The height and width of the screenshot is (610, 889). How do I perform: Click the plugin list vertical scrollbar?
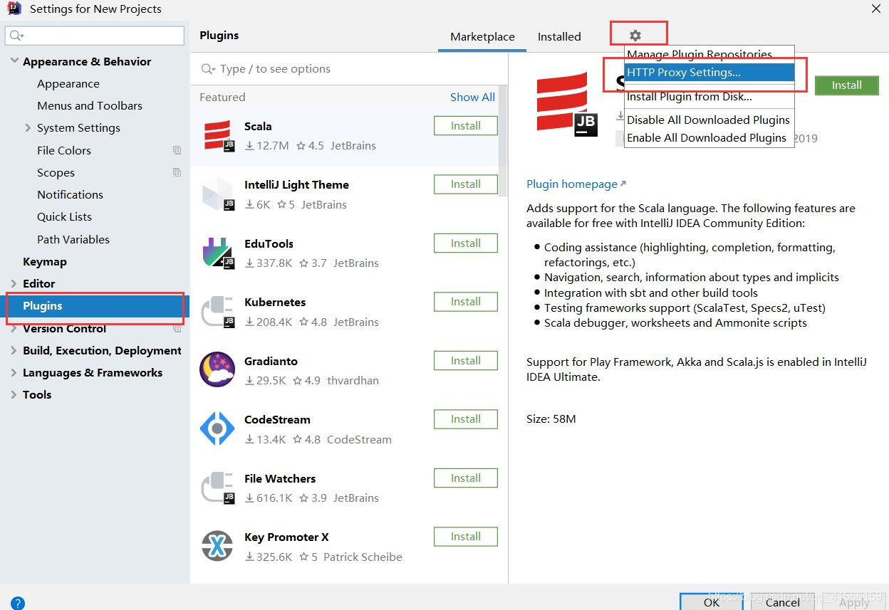coord(502,140)
